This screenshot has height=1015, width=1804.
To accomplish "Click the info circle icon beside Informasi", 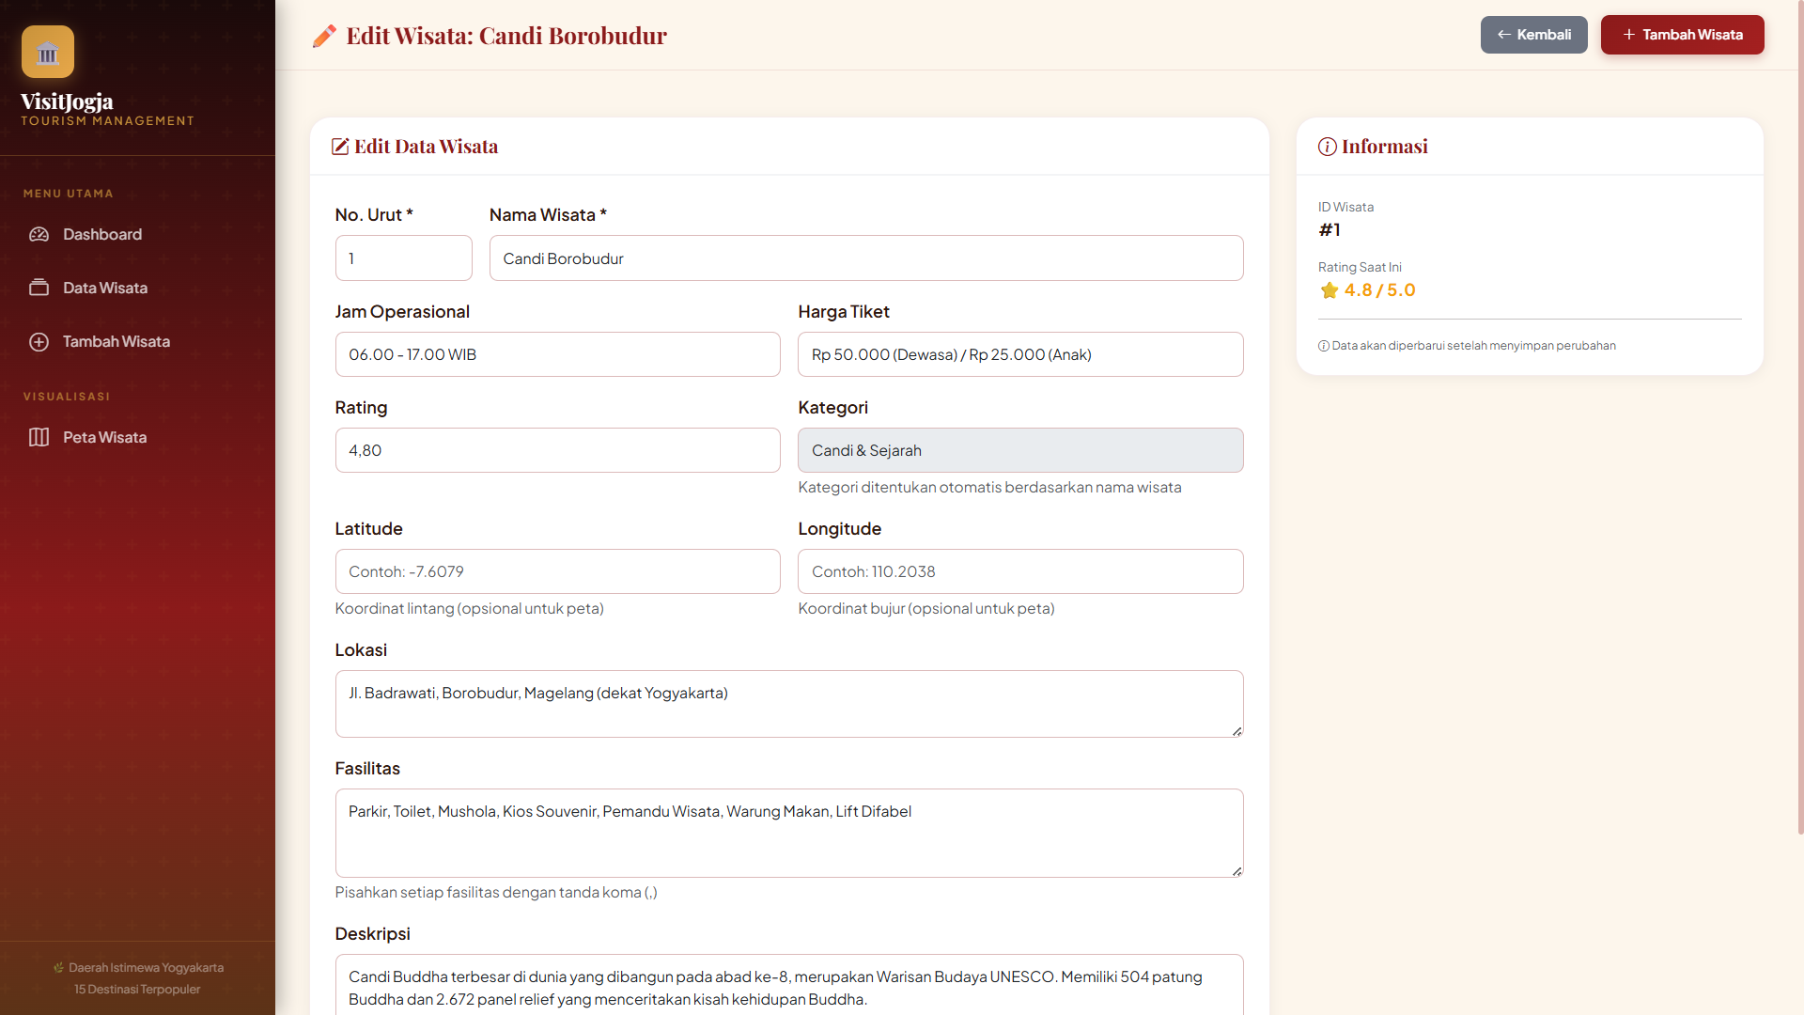I will pos(1327,147).
